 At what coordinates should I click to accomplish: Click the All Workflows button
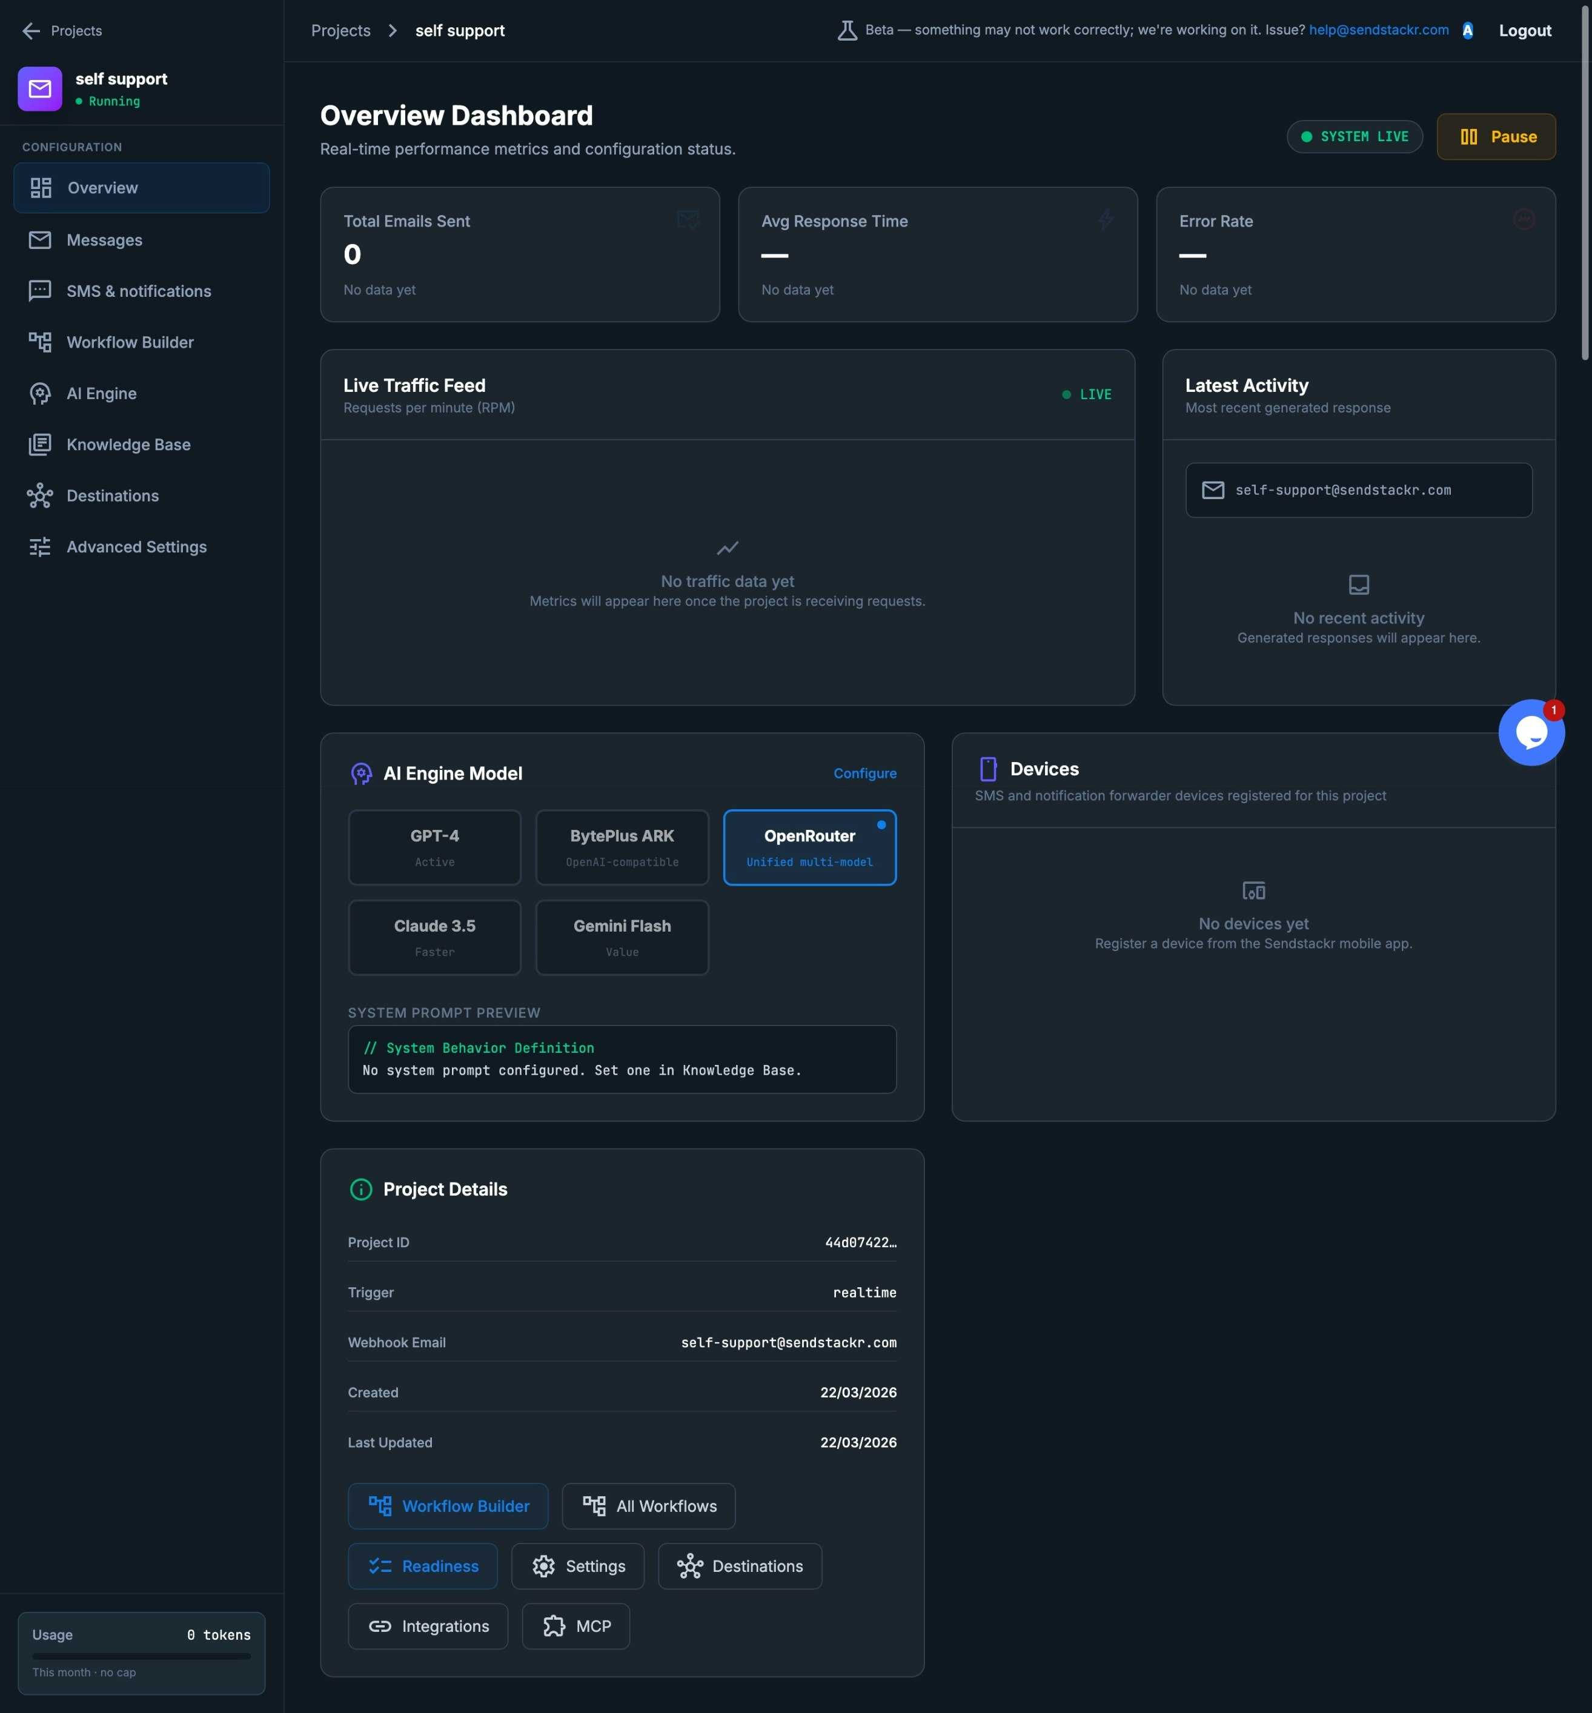coord(648,1505)
